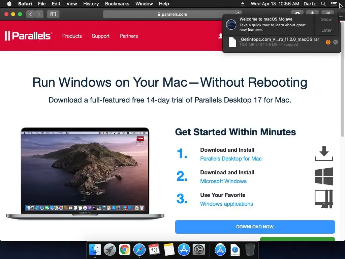
Task: Open the Help menu in menu bar
Action: pos(164,4)
